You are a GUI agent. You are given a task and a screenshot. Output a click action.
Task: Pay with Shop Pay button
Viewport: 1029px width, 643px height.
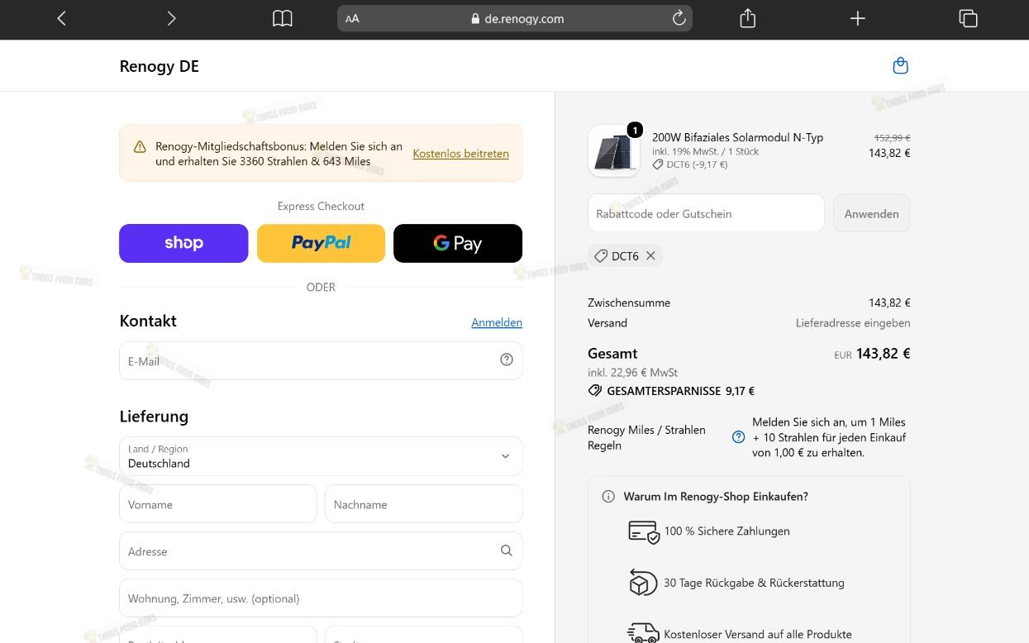[x=183, y=243]
